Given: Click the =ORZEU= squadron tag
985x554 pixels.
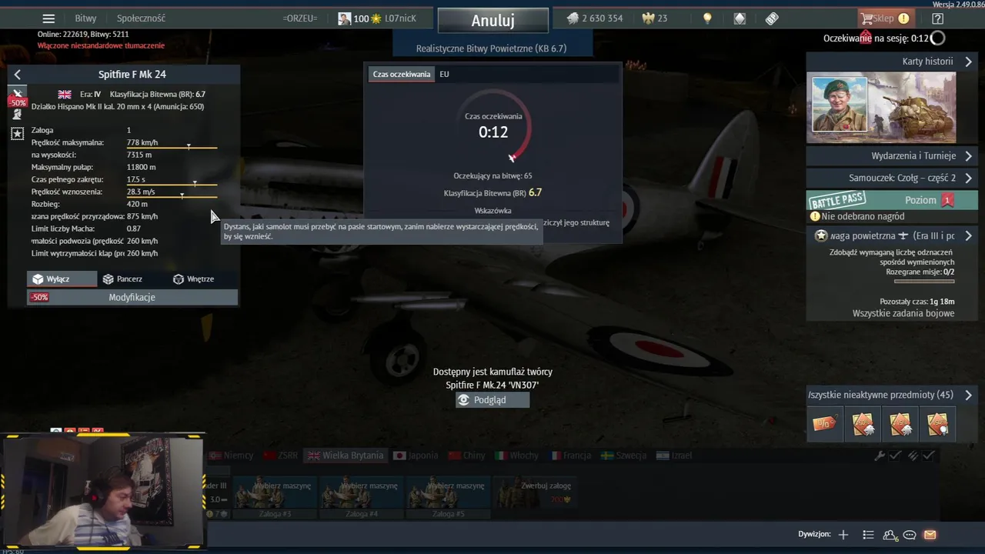Looking at the screenshot, I should click(300, 18).
